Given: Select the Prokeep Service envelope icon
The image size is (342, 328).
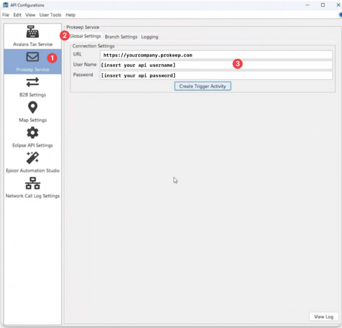Looking at the screenshot, I should [32, 57].
